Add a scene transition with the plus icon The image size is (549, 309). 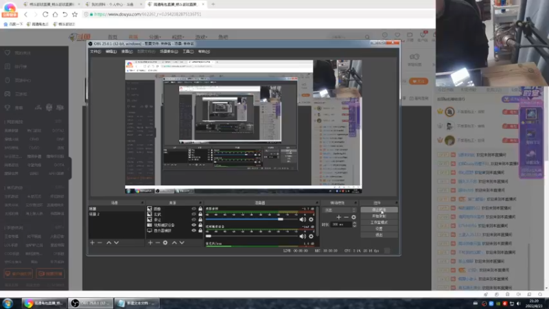(x=338, y=217)
